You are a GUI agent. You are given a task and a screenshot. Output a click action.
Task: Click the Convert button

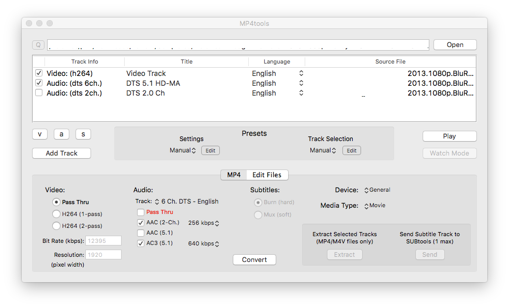tap(254, 260)
